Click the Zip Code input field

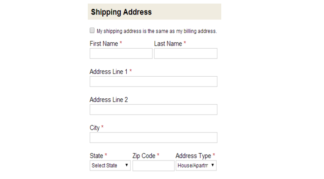tap(153, 166)
